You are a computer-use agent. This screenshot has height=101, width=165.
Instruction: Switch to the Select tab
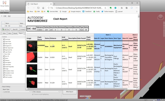click(x=10, y=33)
